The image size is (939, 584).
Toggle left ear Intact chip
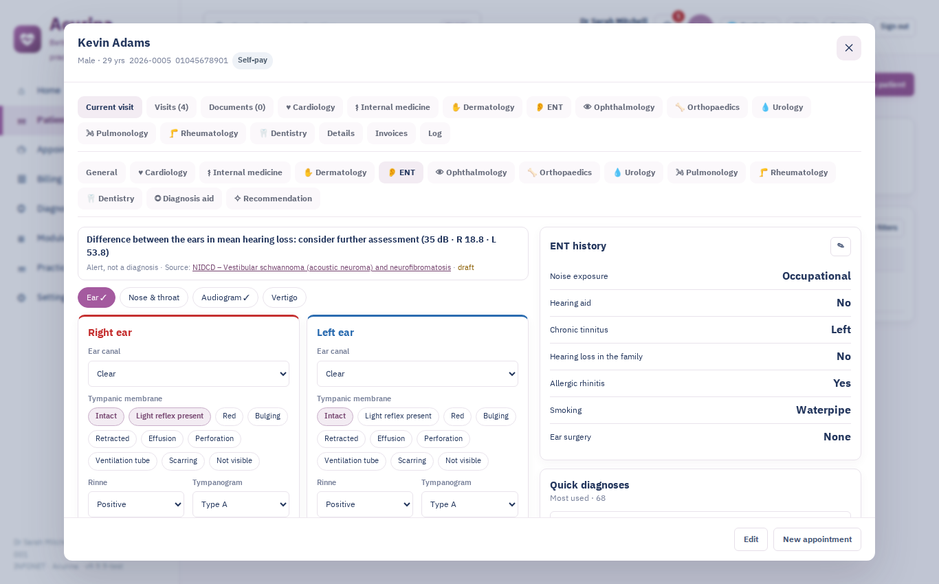(x=335, y=416)
